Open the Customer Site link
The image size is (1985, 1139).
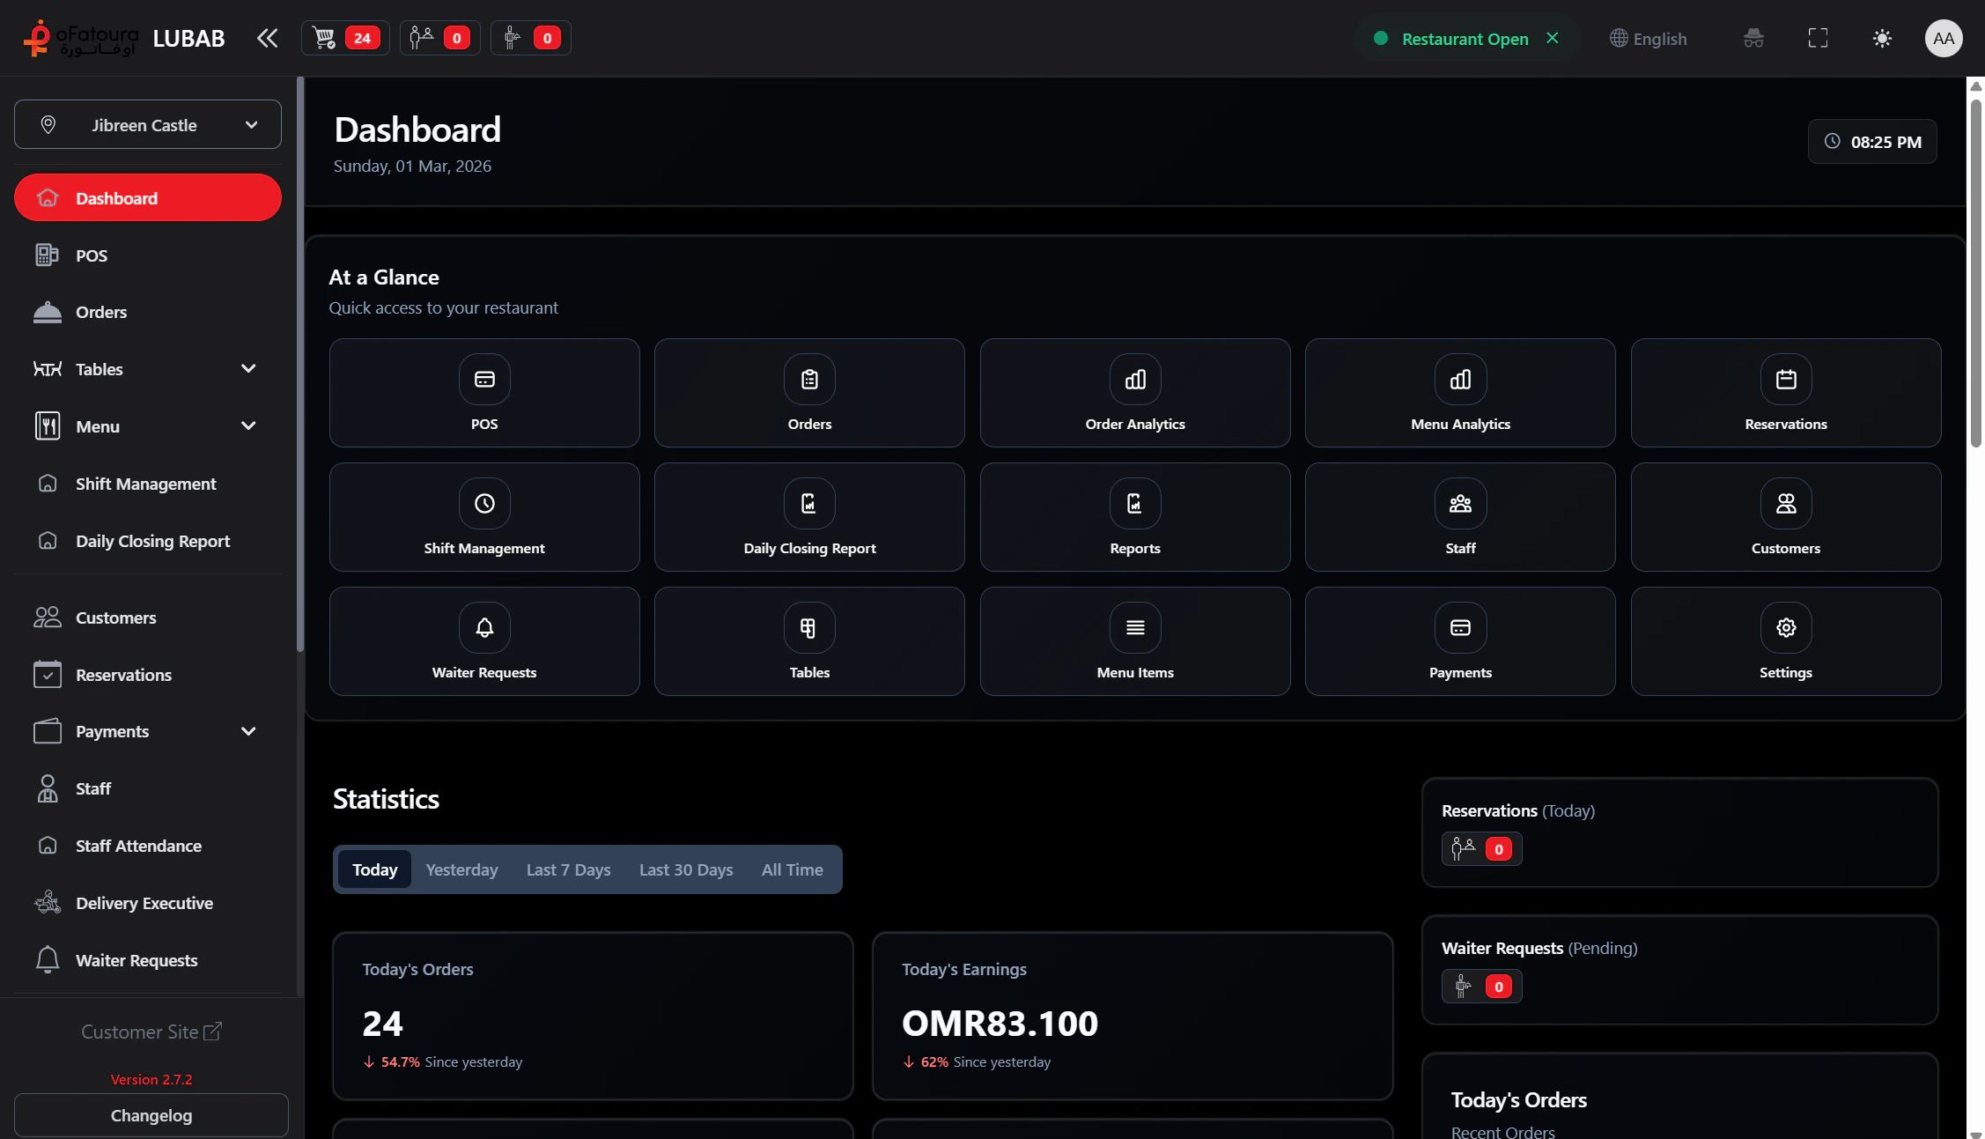tap(151, 1031)
